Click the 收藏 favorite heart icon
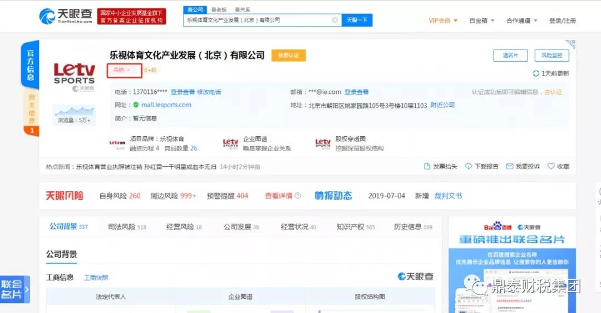The width and height of the screenshot is (601, 313). coord(551,166)
